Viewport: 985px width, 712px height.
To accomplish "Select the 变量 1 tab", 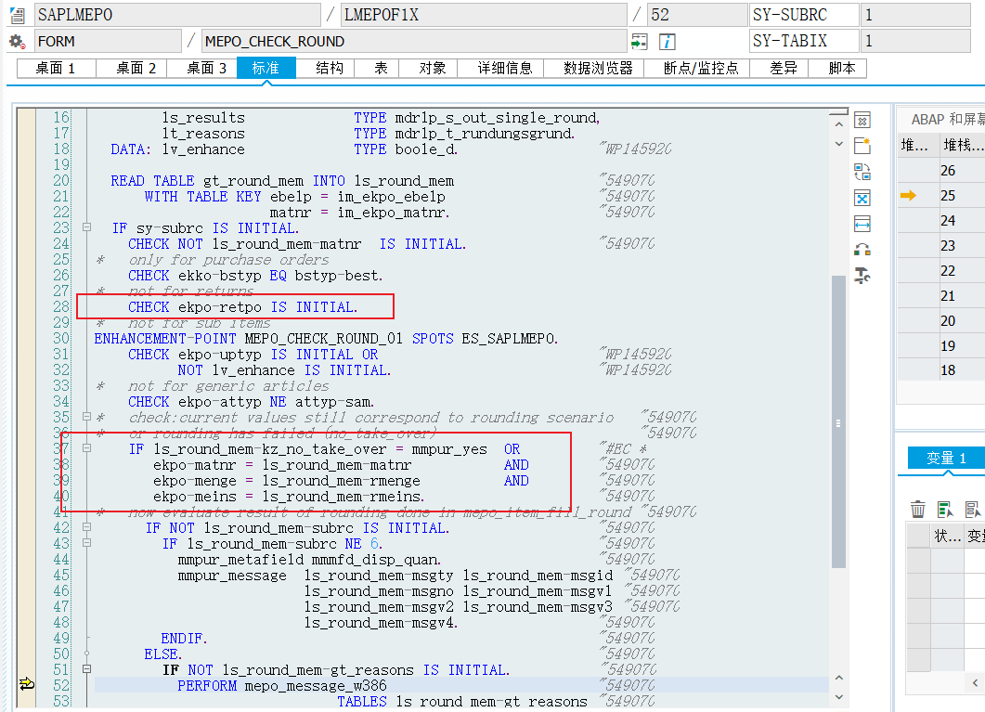I will [x=947, y=459].
